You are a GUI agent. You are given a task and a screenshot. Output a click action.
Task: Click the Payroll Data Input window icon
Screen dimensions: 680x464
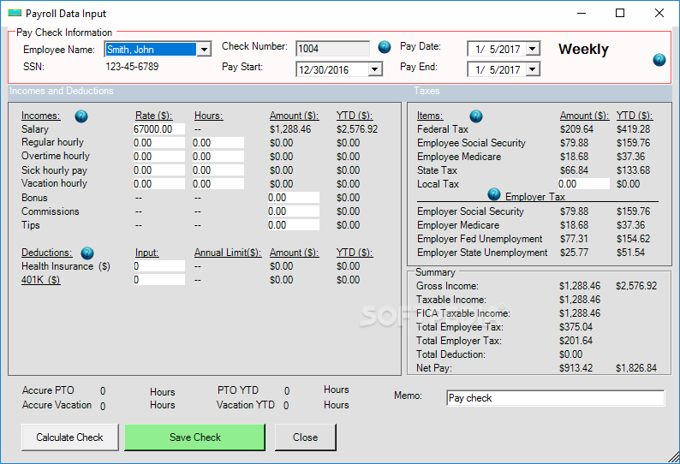click(15, 13)
